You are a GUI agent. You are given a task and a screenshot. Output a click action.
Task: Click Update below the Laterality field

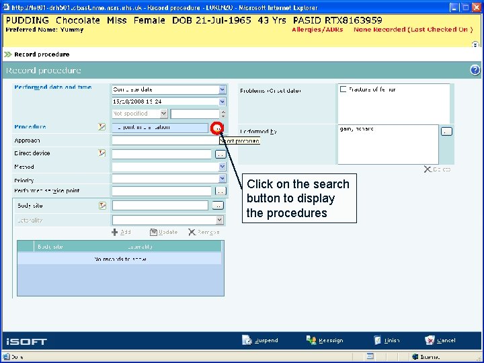pos(163,232)
